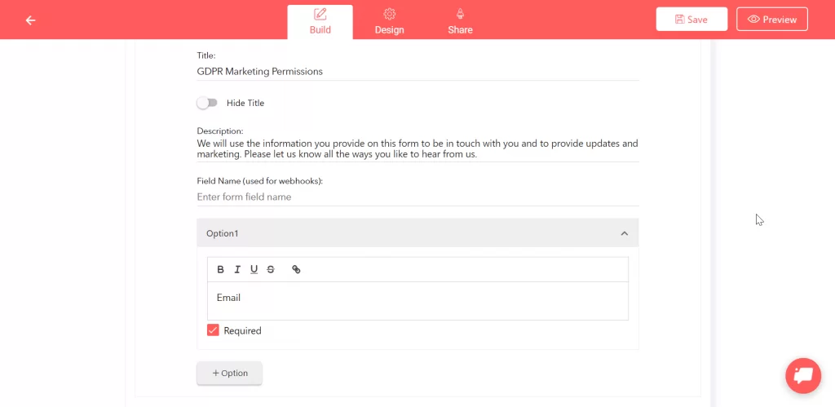Apply underline formatting in Option1 editor
The width and height of the screenshot is (835, 407).
[x=254, y=270]
